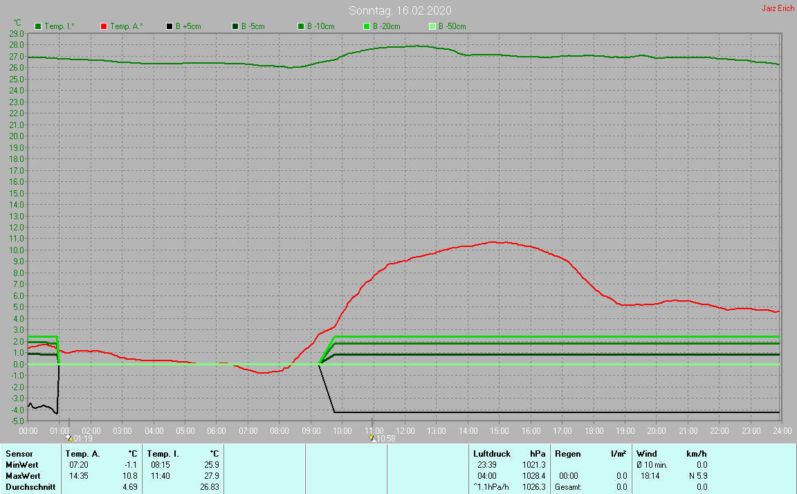797x494 pixels.
Task: Click the Wind column header
Action: click(x=647, y=454)
